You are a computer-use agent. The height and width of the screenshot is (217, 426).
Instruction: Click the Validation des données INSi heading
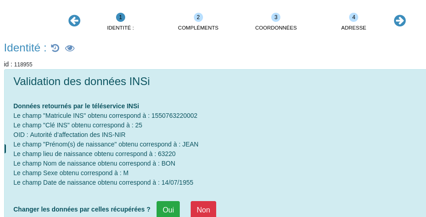81,81
